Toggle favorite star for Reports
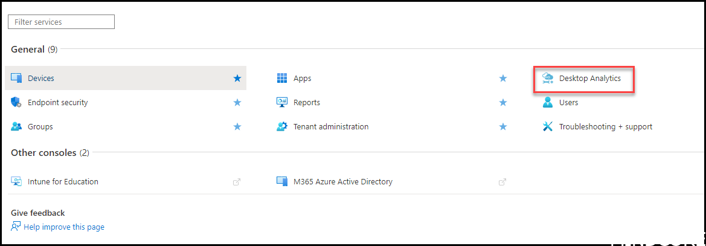This screenshot has width=706, height=246. click(x=503, y=103)
